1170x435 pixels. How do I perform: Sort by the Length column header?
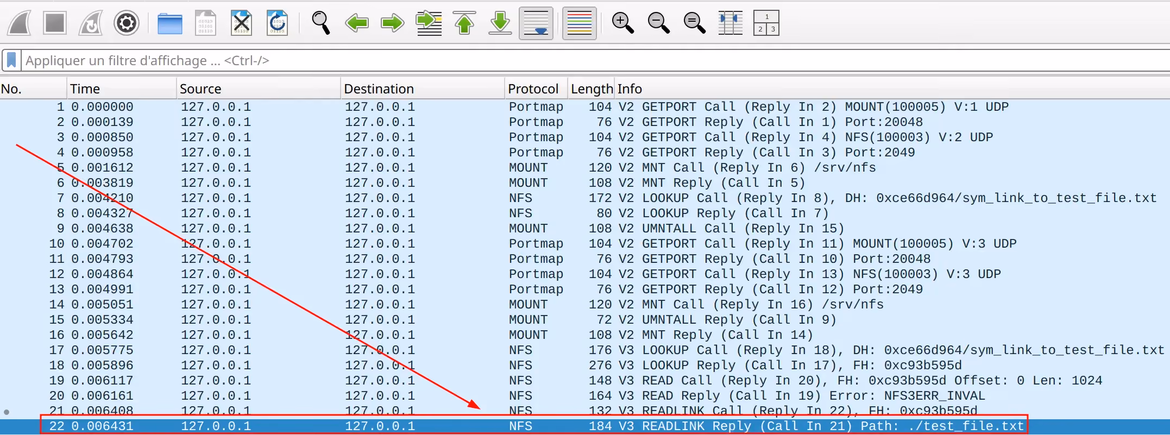(x=592, y=89)
